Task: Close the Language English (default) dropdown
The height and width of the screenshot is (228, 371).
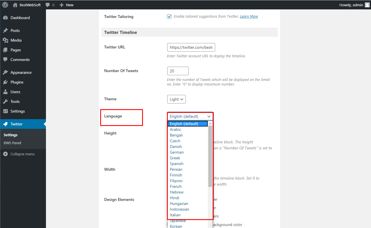Action: [x=190, y=116]
